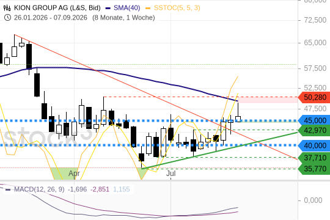330x220 pixels.
Task: Click the green 37,710 price tag
Action: (x=314, y=158)
